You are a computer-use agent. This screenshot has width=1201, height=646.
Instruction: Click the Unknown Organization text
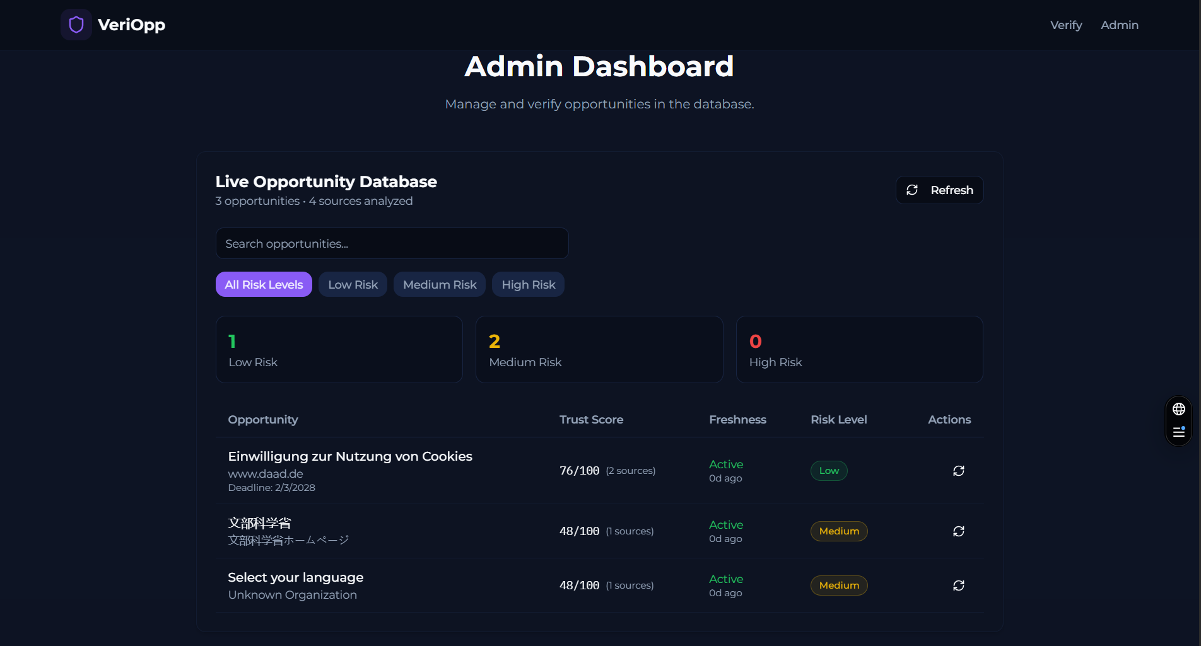[293, 594]
